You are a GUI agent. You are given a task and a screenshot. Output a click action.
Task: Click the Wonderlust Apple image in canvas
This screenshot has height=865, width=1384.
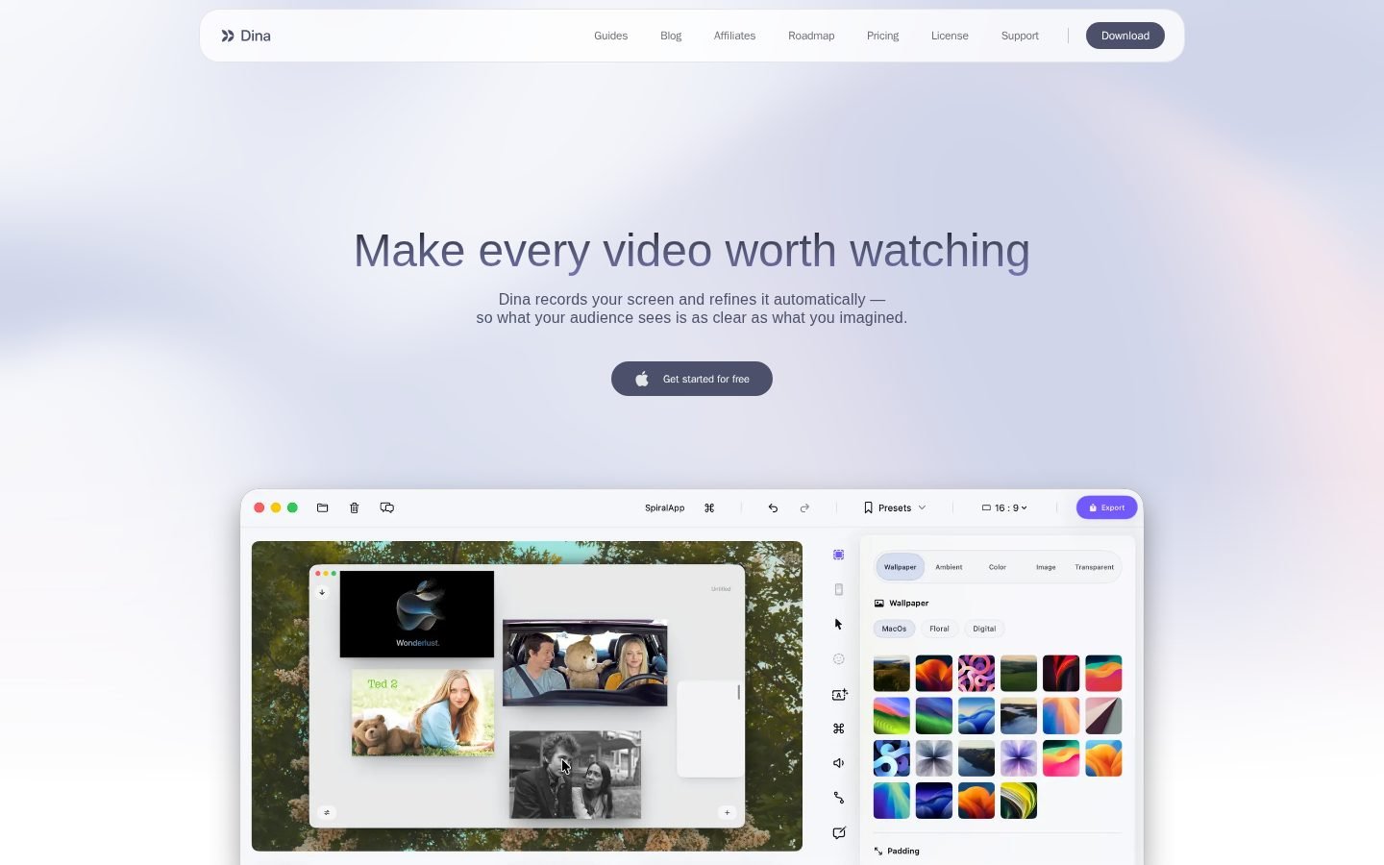point(417,614)
